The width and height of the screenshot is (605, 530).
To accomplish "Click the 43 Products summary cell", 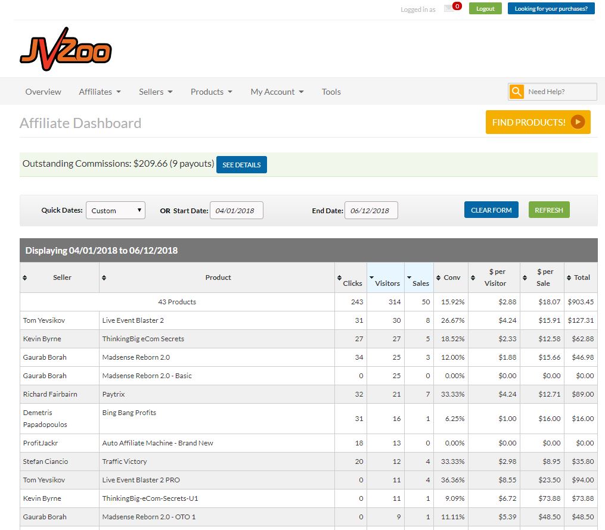I will coord(177,302).
